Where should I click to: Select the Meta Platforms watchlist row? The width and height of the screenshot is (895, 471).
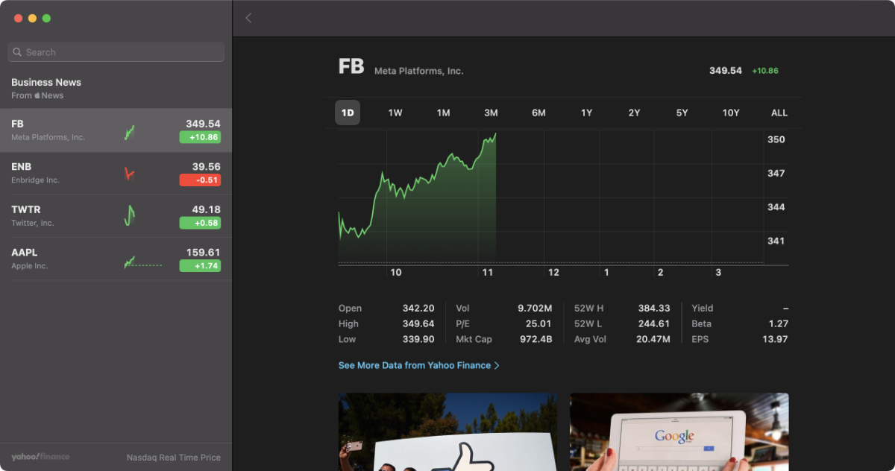click(x=116, y=130)
